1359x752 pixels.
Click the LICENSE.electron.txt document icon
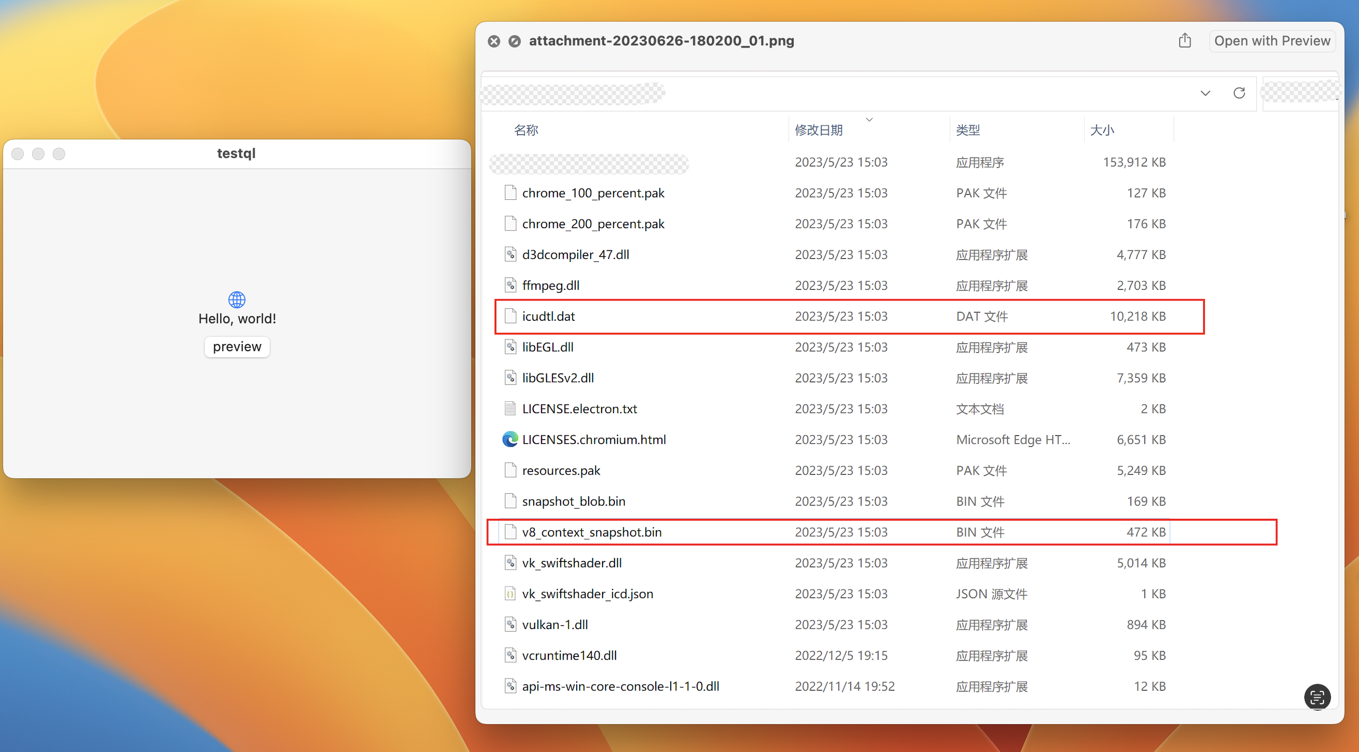click(510, 409)
